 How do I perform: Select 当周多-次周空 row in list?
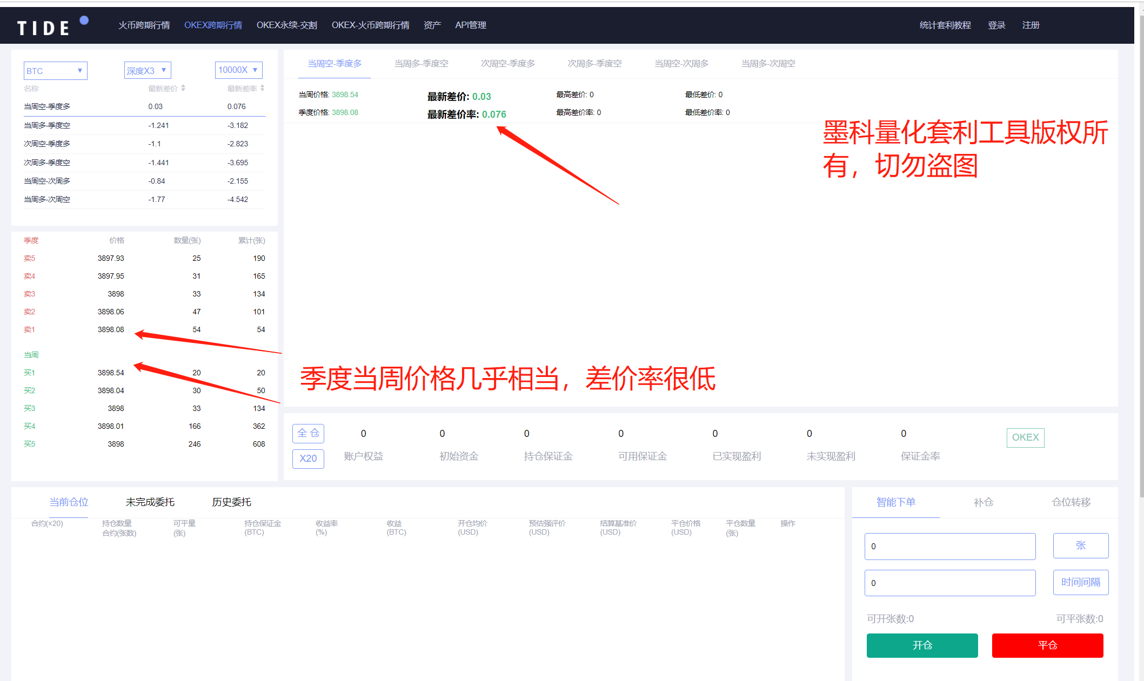pos(144,199)
